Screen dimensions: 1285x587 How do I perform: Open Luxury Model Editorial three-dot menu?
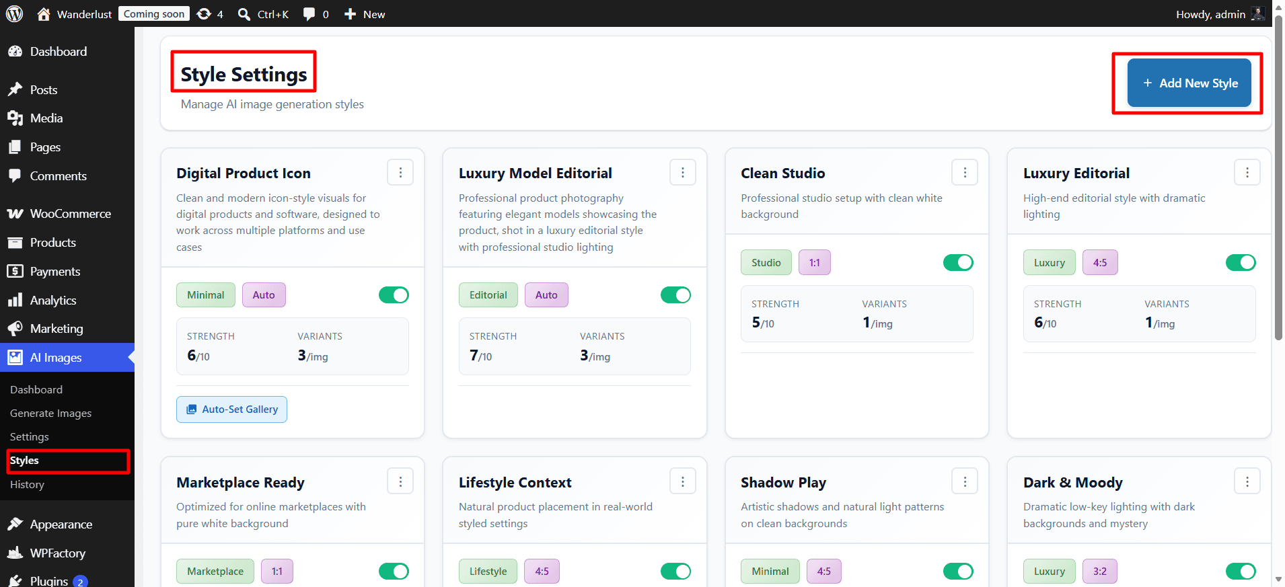683,173
